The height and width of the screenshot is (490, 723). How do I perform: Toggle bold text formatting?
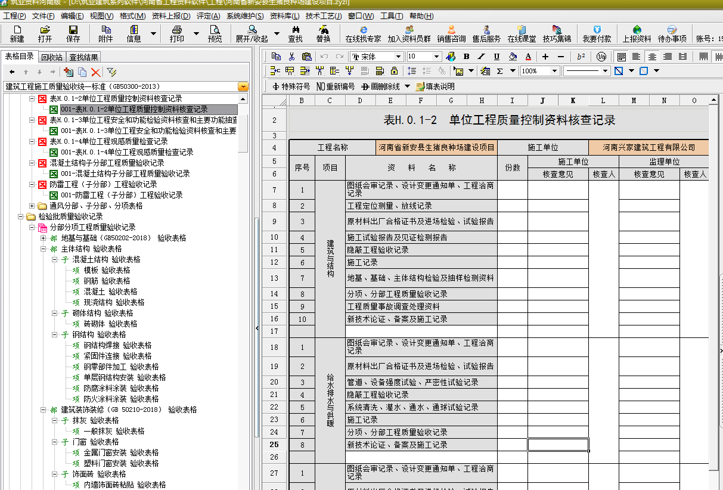coord(466,57)
